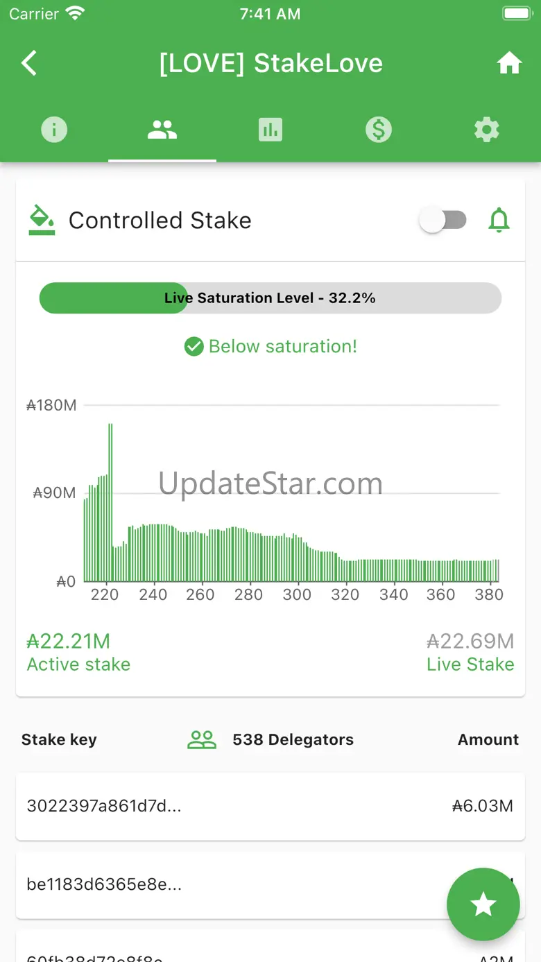The image size is (541, 962).
Task: Tap the Active stake value
Action: pyautogui.click(x=69, y=642)
